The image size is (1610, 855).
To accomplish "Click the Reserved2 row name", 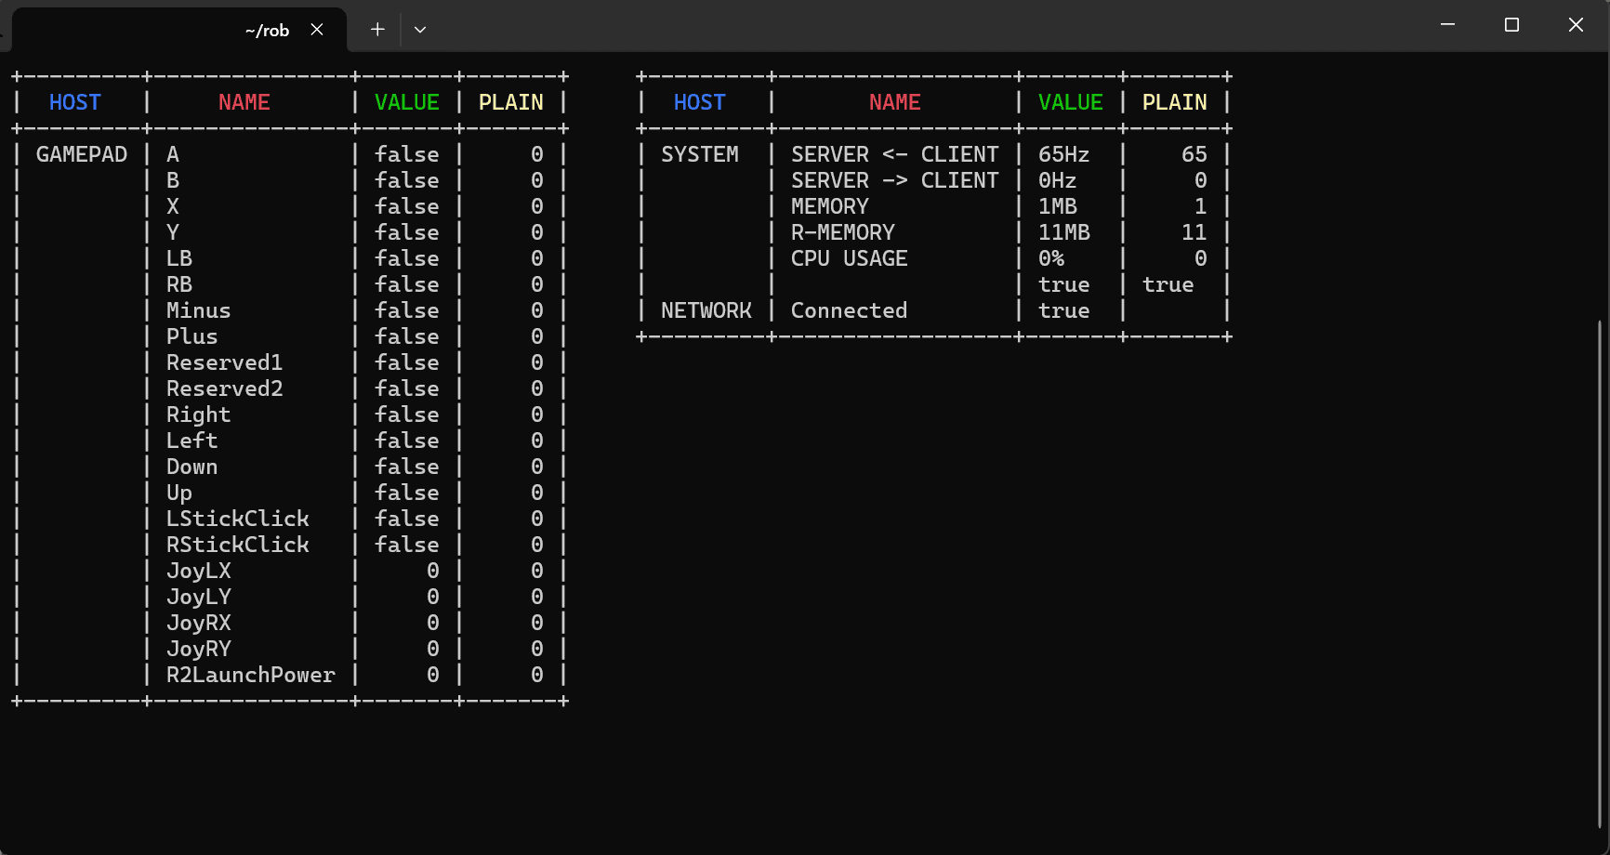I will [x=224, y=388].
